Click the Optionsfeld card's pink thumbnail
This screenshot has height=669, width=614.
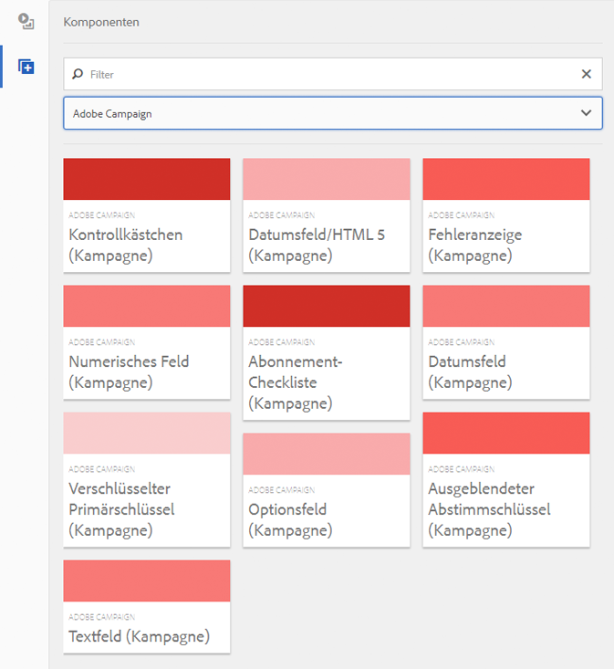[327, 454]
